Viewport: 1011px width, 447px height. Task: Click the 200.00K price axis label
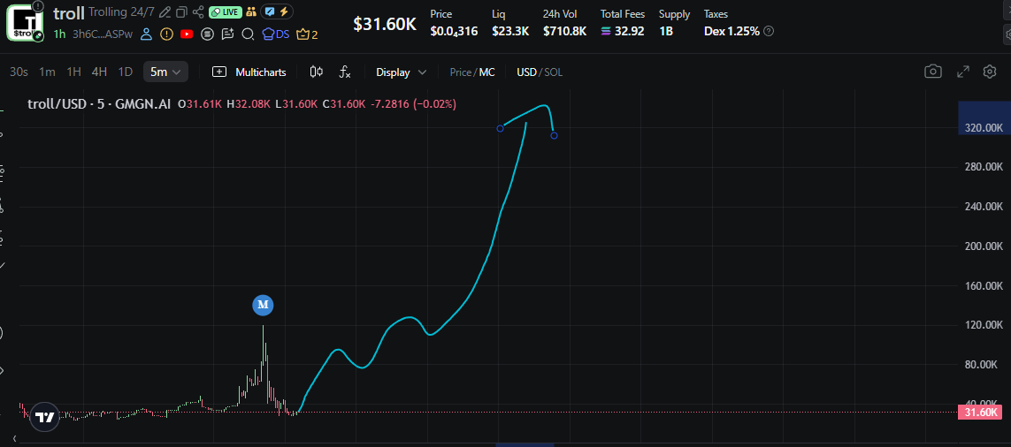pyautogui.click(x=984, y=246)
